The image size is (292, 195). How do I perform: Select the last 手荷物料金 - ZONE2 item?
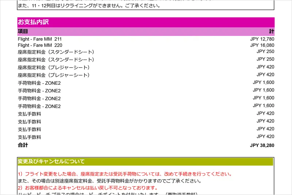coord(39,106)
